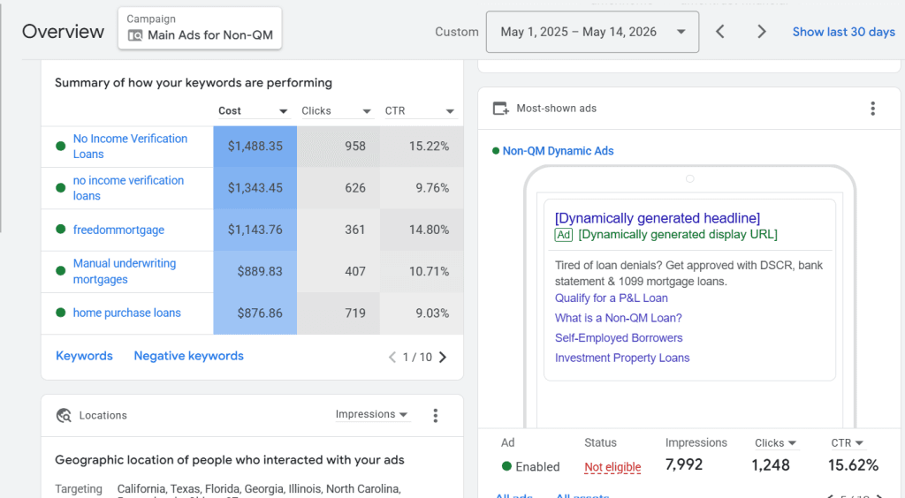Click Self-Employed Borrowers sitelink
905x498 pixels.
pyautogui.click(x=619, y=338)
